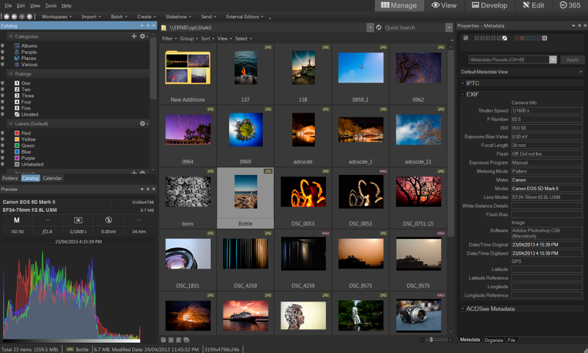Select the DSC_1831 thumbnail
The height and width of the screenshot is (353, 588).
pyautogui.click(x=187, y=253)
